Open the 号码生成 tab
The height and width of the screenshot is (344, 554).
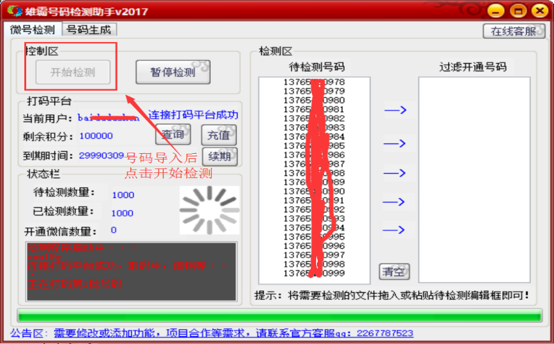(89, 29)
